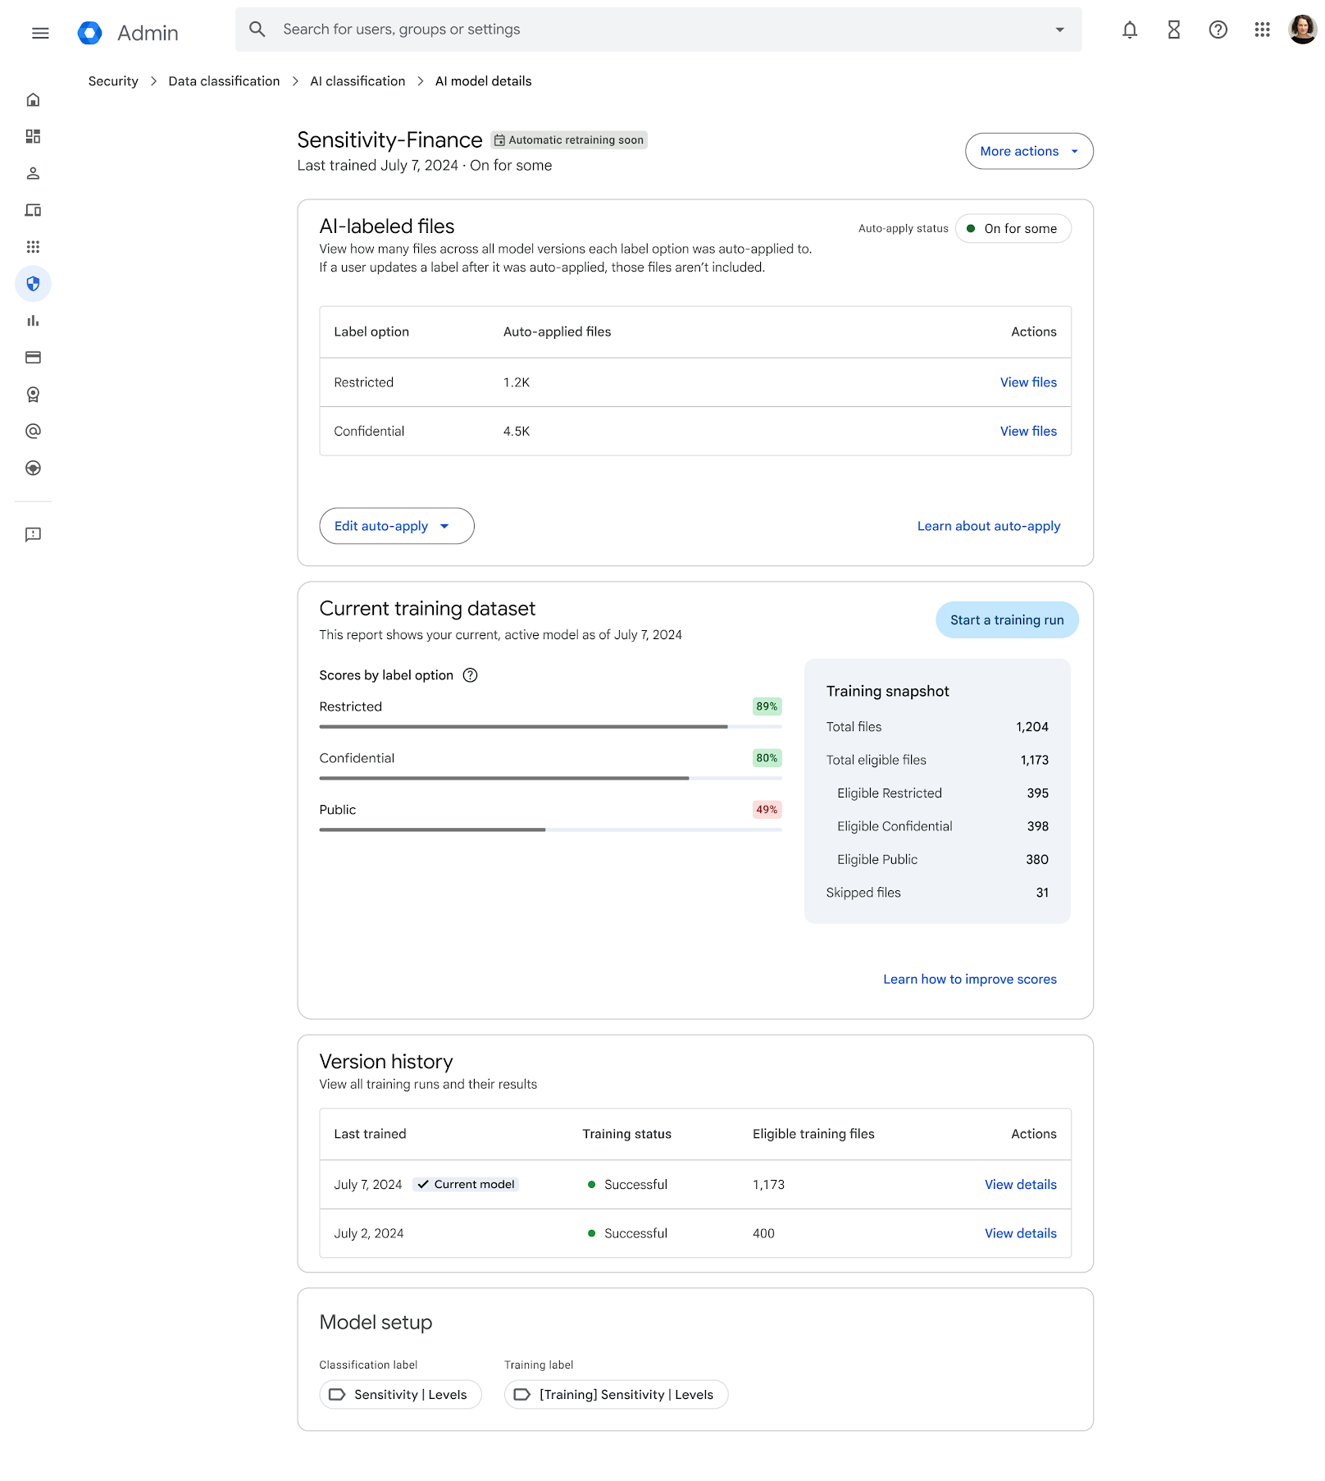
Task: Click the Automatic retraining soon badge
Action: pos(569,140)
